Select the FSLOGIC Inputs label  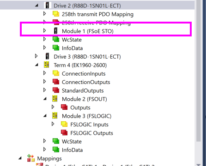89,125
